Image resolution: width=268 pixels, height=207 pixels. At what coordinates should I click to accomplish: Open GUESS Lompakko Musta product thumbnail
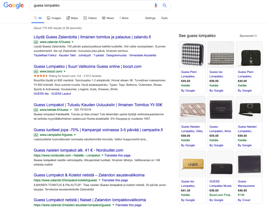pyautogui.click(x=221, y=164)
